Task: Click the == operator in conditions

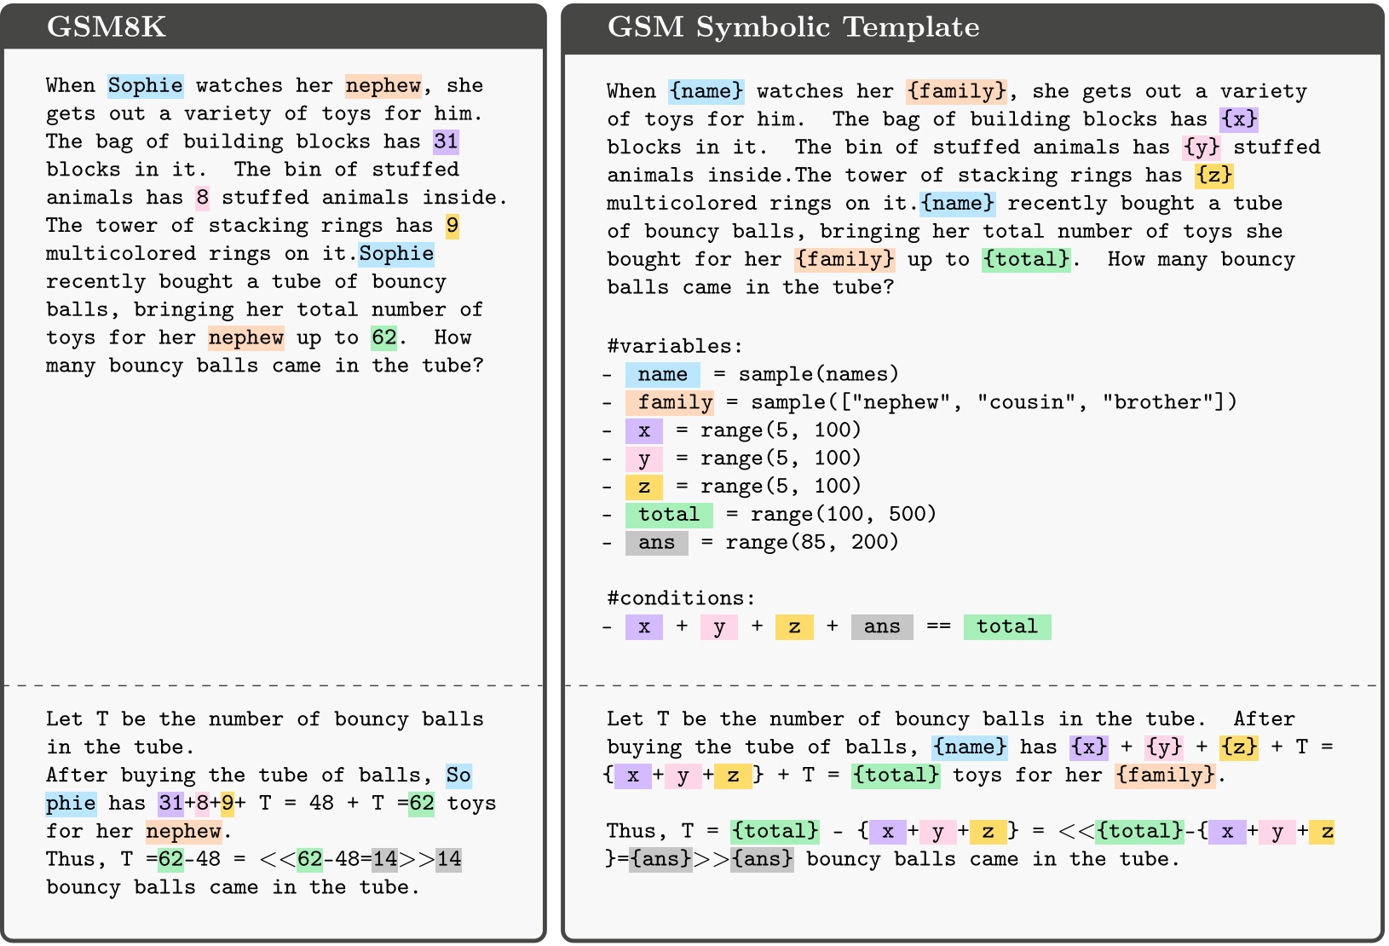Action: click(938, 627)
